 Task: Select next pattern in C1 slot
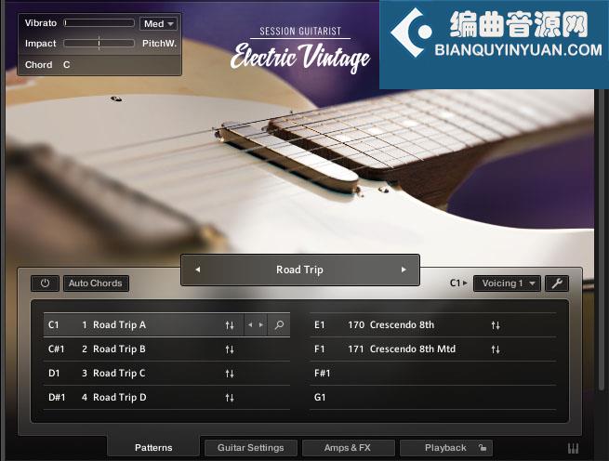(261, 324)
